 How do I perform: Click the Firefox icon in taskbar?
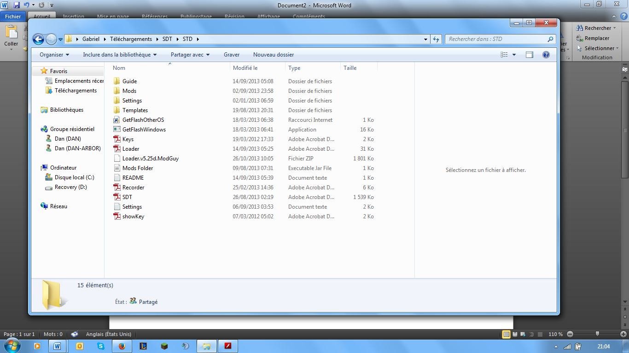coord(122,346)
